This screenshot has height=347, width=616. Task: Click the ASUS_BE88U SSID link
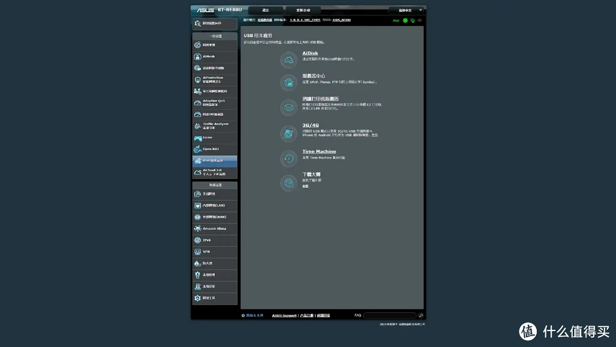pyautogui.click(x=342, y=20)
